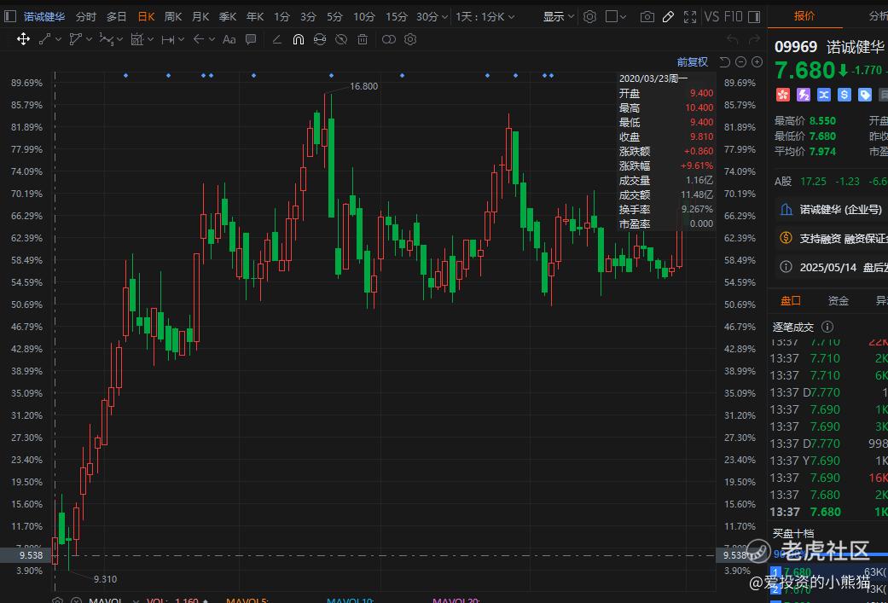Click the text annotation Aa tool
The image size is (888, 603).
229,39
